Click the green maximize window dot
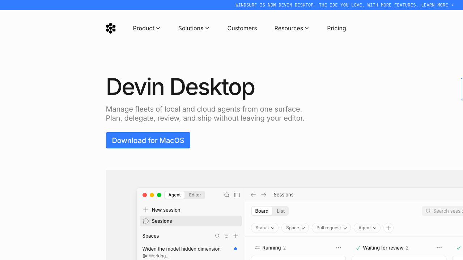Viewport: 463px width, 260px height. pyautogui.click(x=159, y=195)
